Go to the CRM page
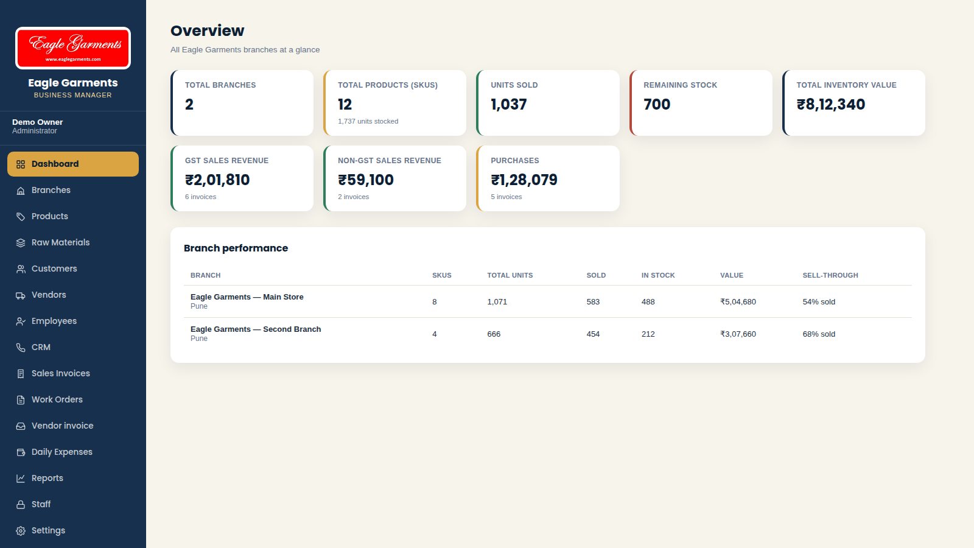Viewport: 974px width, 548px height. pyautogui.click(x=73, y=348)
